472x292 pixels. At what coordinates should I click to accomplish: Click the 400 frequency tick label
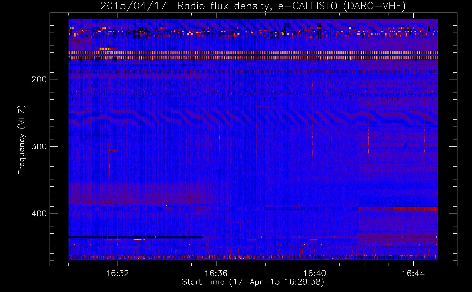tap(39, 213)
